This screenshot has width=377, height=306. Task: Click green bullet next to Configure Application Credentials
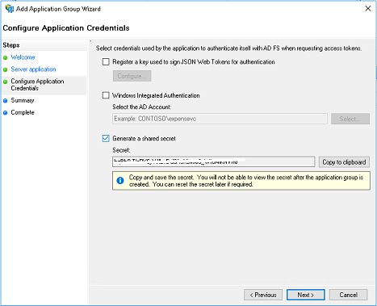click(5, 82)
